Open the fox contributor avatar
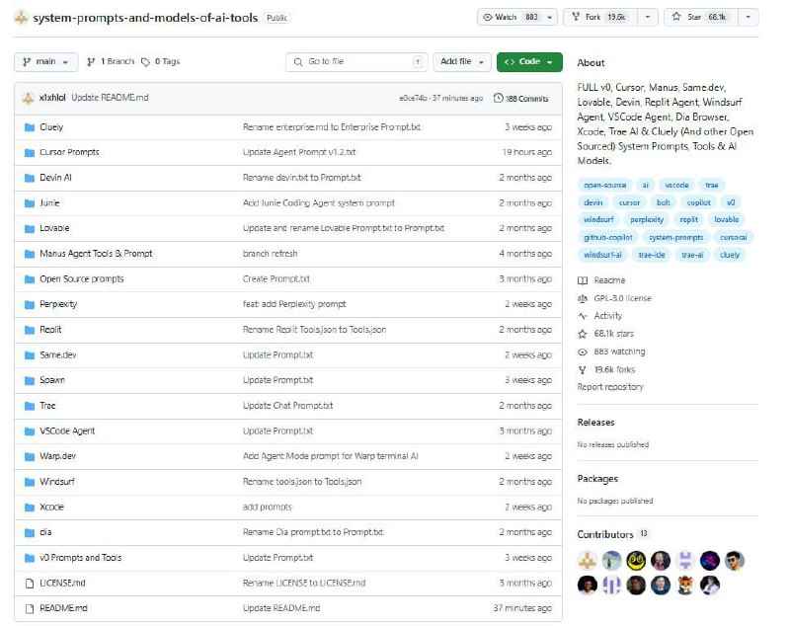The height and width of the screenshot is (626, 790). 685,585
